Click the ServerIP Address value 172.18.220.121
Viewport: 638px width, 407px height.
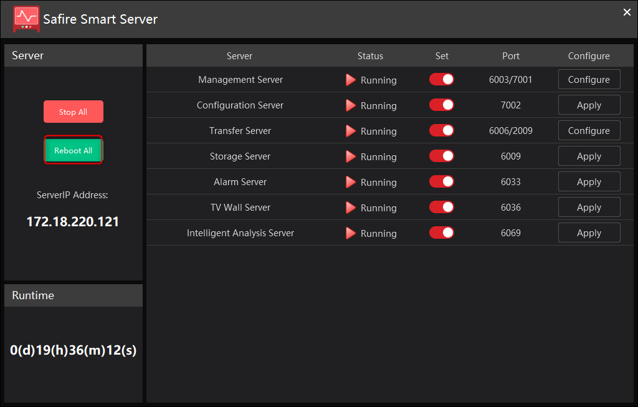pos(72,221)
